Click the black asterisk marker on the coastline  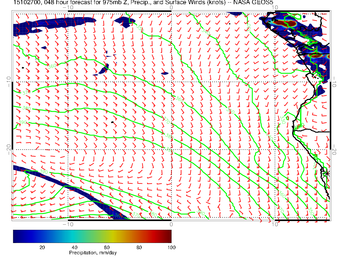coord(326,174)
